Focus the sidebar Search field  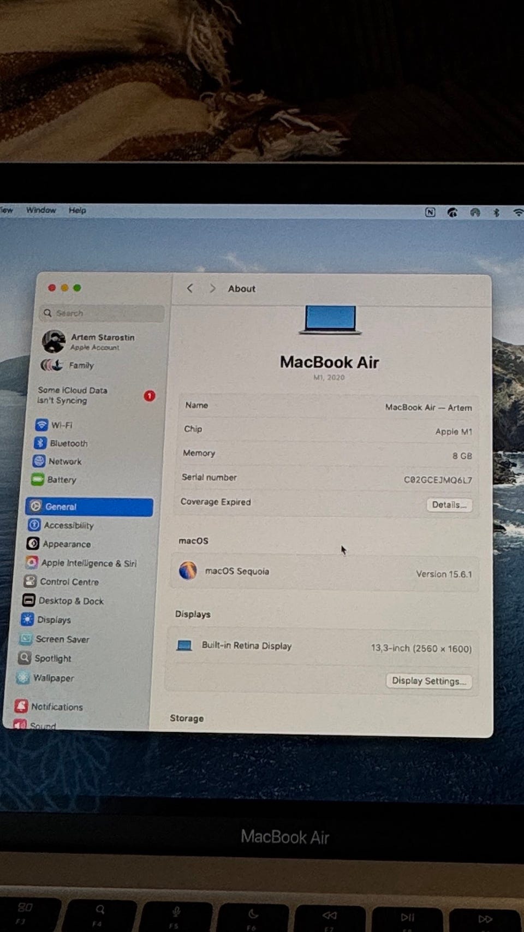(102, 313)
